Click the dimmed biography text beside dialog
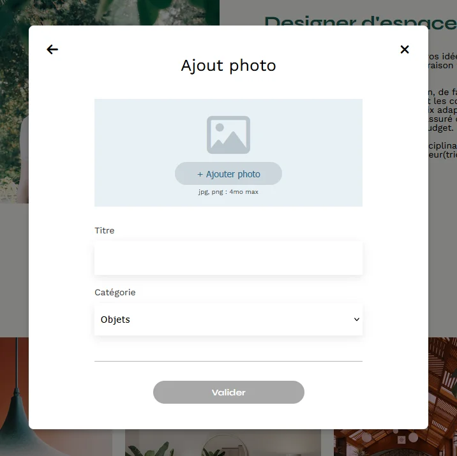Screen dimensions: 457x456 point(442,105)
